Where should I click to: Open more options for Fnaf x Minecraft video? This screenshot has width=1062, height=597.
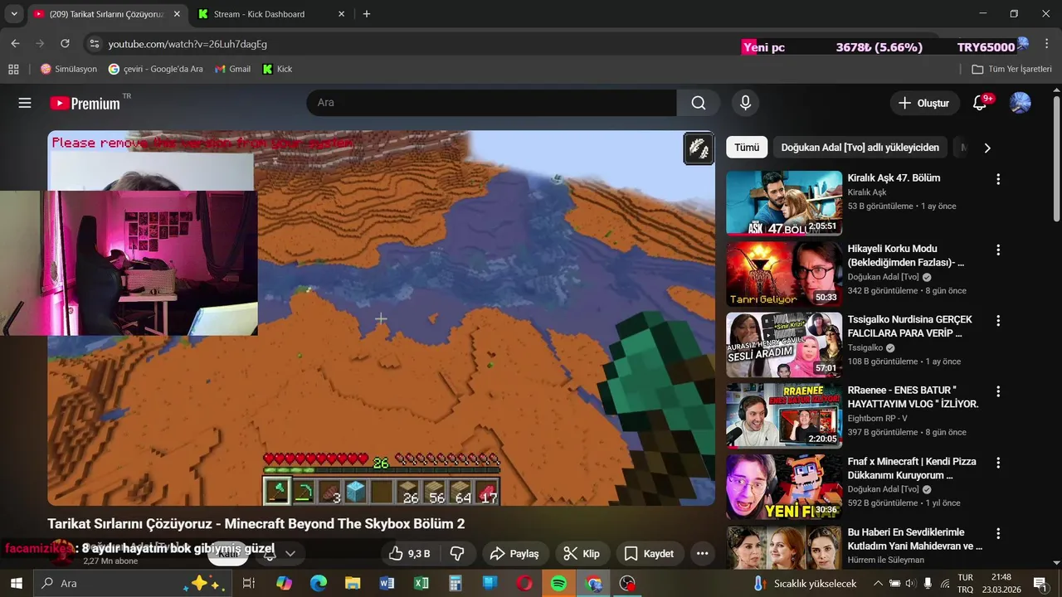point(998,463)
